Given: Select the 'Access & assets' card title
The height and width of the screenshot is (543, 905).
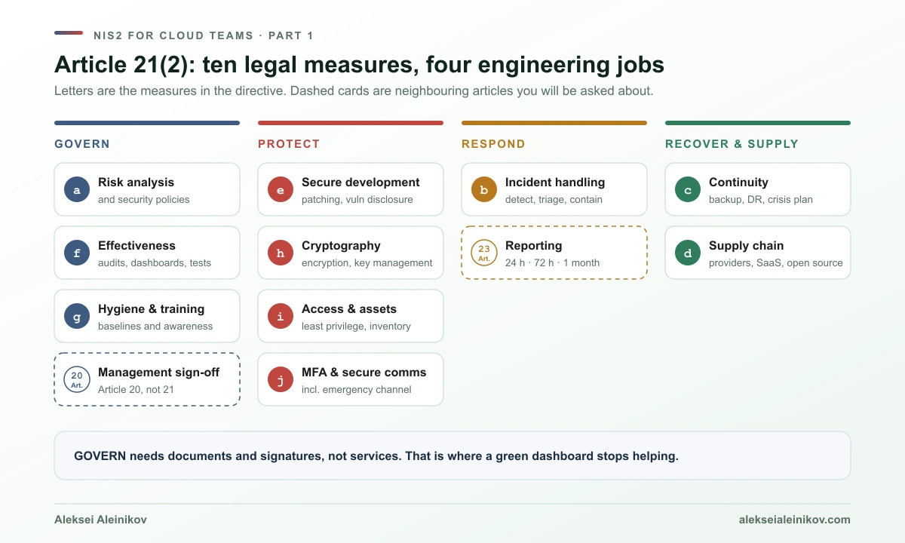Looking at the screenshot, I should coord(349,309).
